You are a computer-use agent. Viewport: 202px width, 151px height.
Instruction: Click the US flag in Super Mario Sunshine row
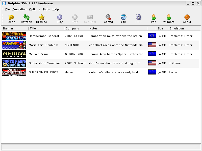click(152, 63)
